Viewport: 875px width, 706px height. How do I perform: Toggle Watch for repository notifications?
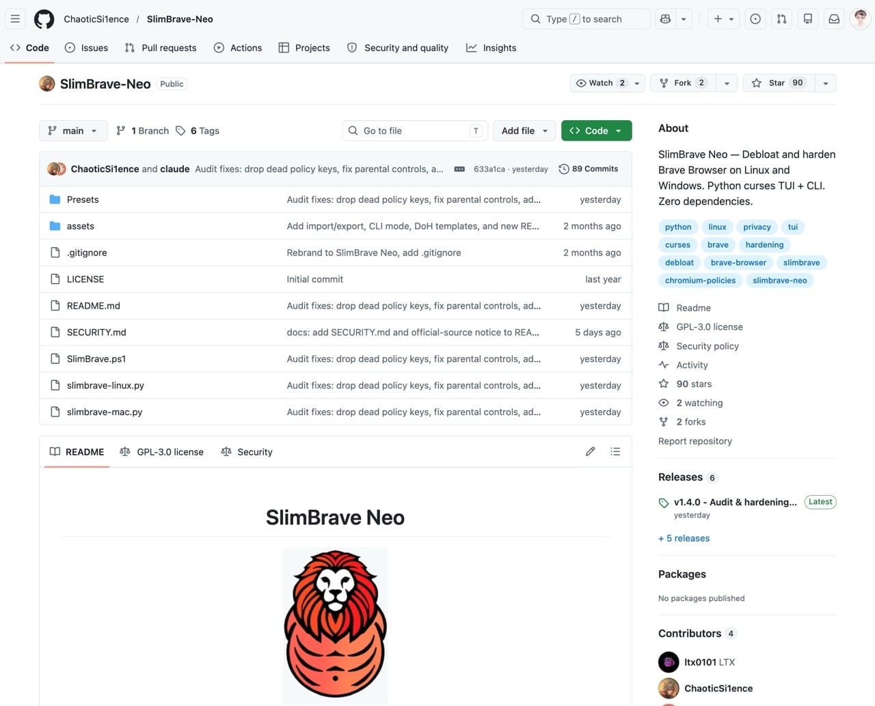tap(602, 83)
